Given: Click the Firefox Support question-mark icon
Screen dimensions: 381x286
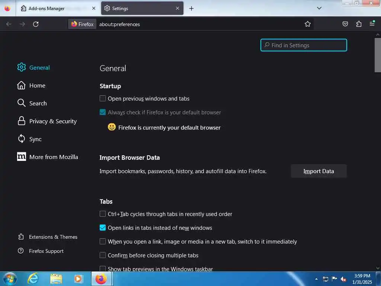Looking at the screenshot, I should pyautogui.click(x=21, y=251).
